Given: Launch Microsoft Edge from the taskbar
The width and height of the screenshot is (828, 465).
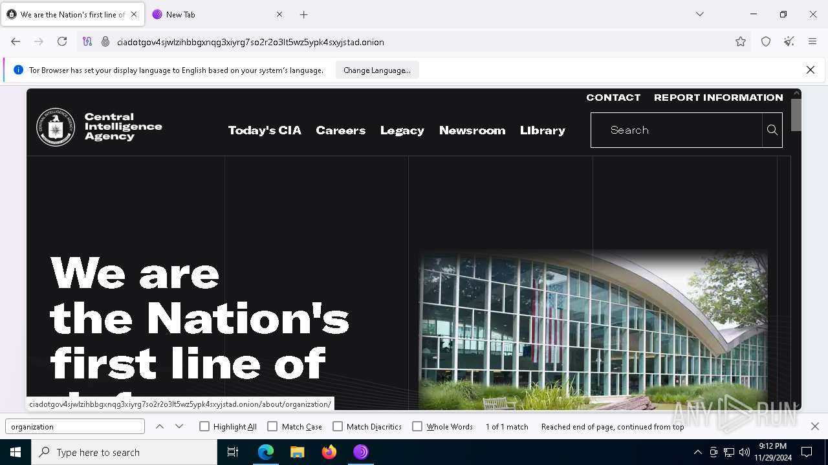Looking at the screenshot, I should point(266,452).
